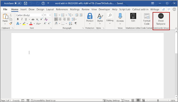Expand Dictate options arrow
This screenshot has width=178, height=102.
(120, 24)
